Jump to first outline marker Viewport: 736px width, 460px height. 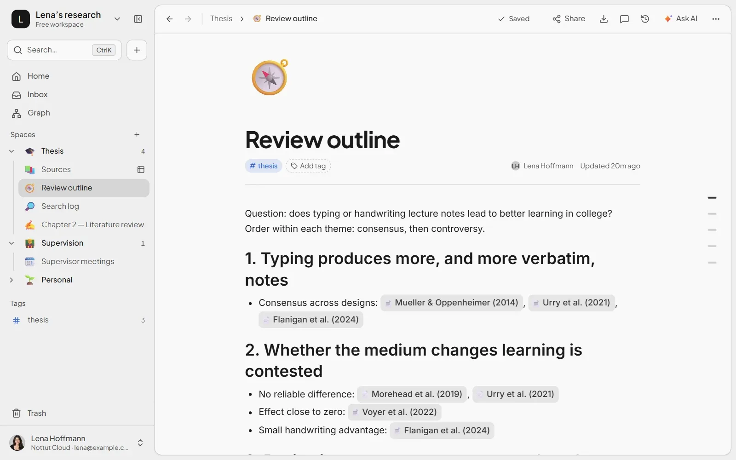point(712,198)
